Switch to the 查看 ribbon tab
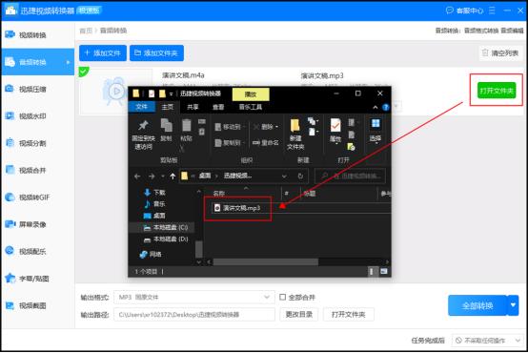The image size is (528, 353). pyautogui.click(x=218, y=107)
